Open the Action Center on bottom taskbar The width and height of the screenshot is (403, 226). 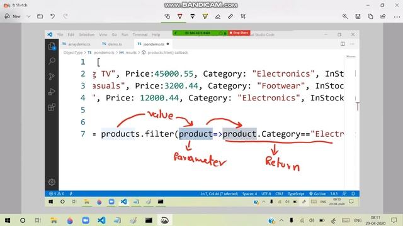coord(394,220)
